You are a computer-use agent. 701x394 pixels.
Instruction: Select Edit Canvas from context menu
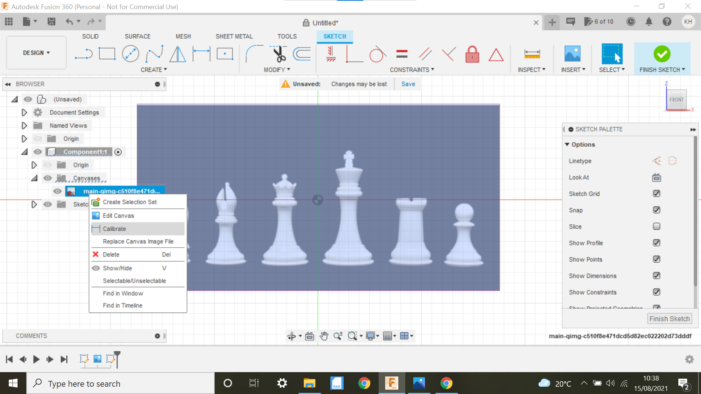[118, 215]
